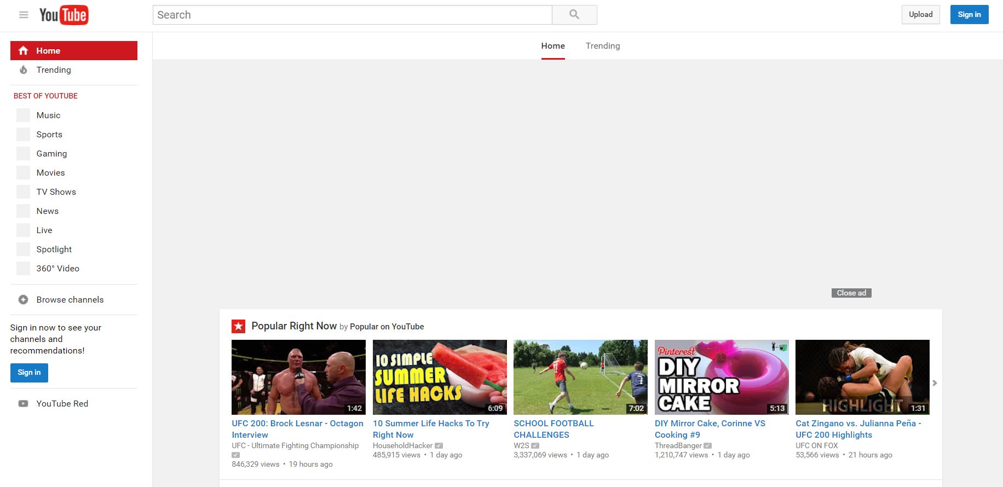Open 'UFC - Ultimate Fighting Championship' channel name

coord(295,446)
